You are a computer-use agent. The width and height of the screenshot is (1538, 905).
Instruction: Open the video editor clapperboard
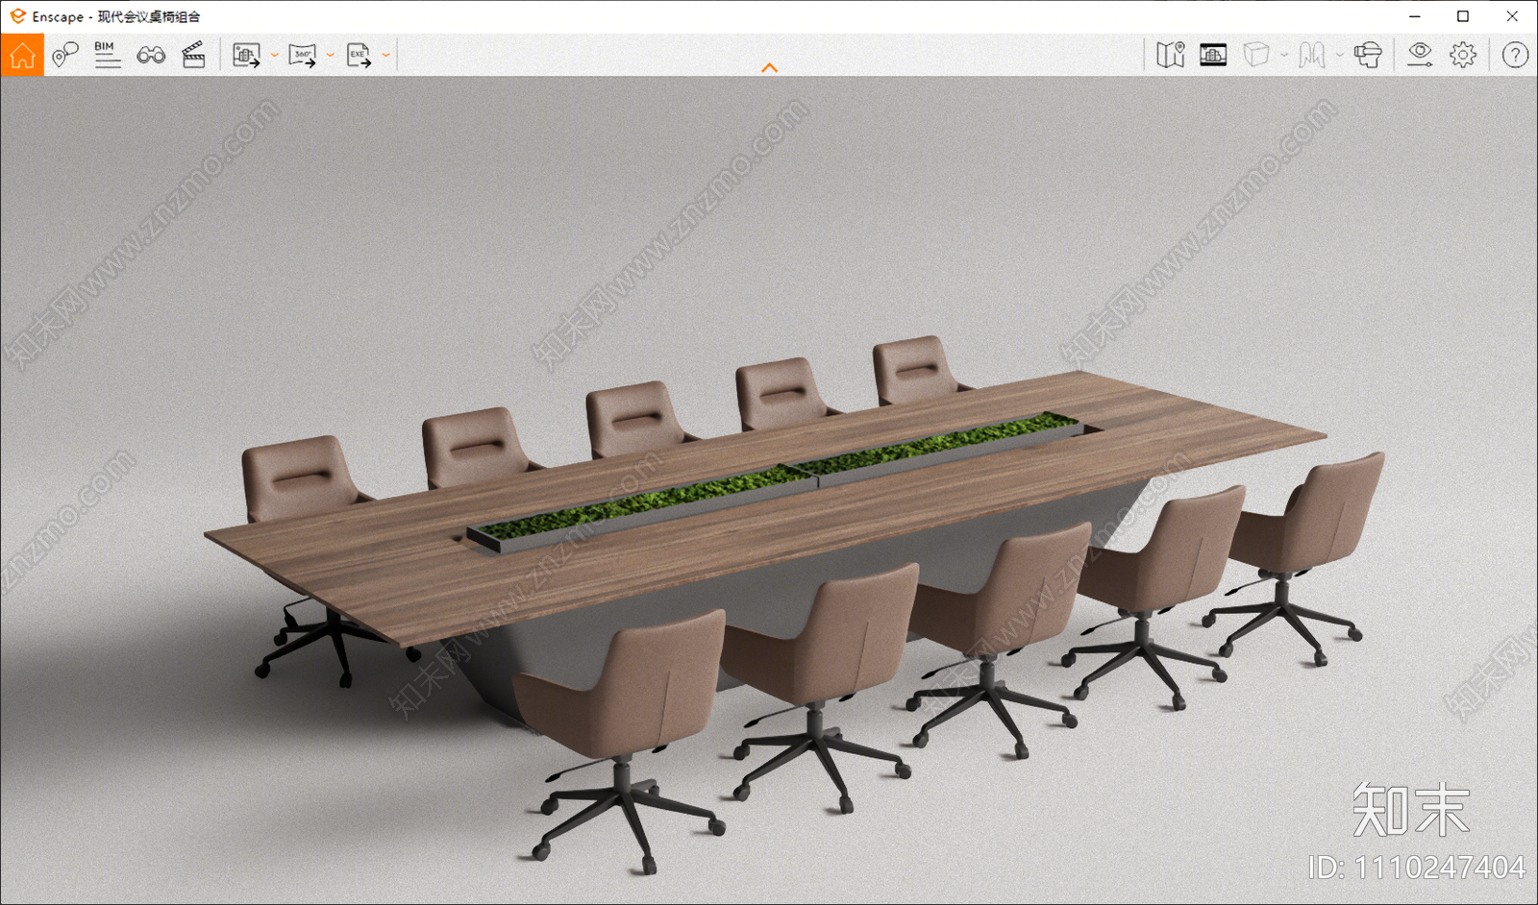[x=193, y=55]
